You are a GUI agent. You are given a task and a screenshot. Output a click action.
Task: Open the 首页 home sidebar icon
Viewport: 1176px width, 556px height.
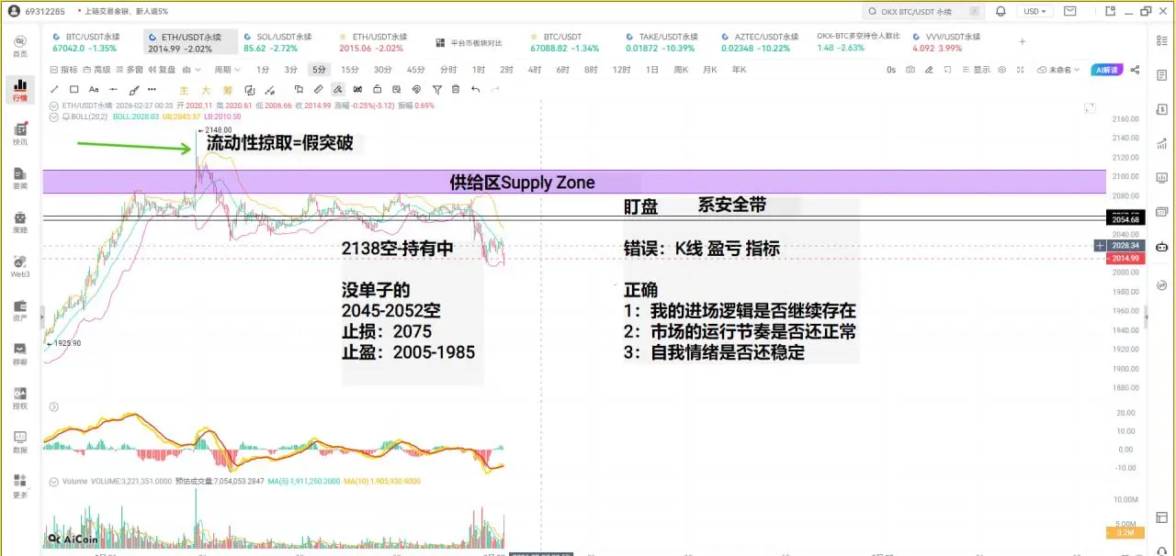point(19,45)
